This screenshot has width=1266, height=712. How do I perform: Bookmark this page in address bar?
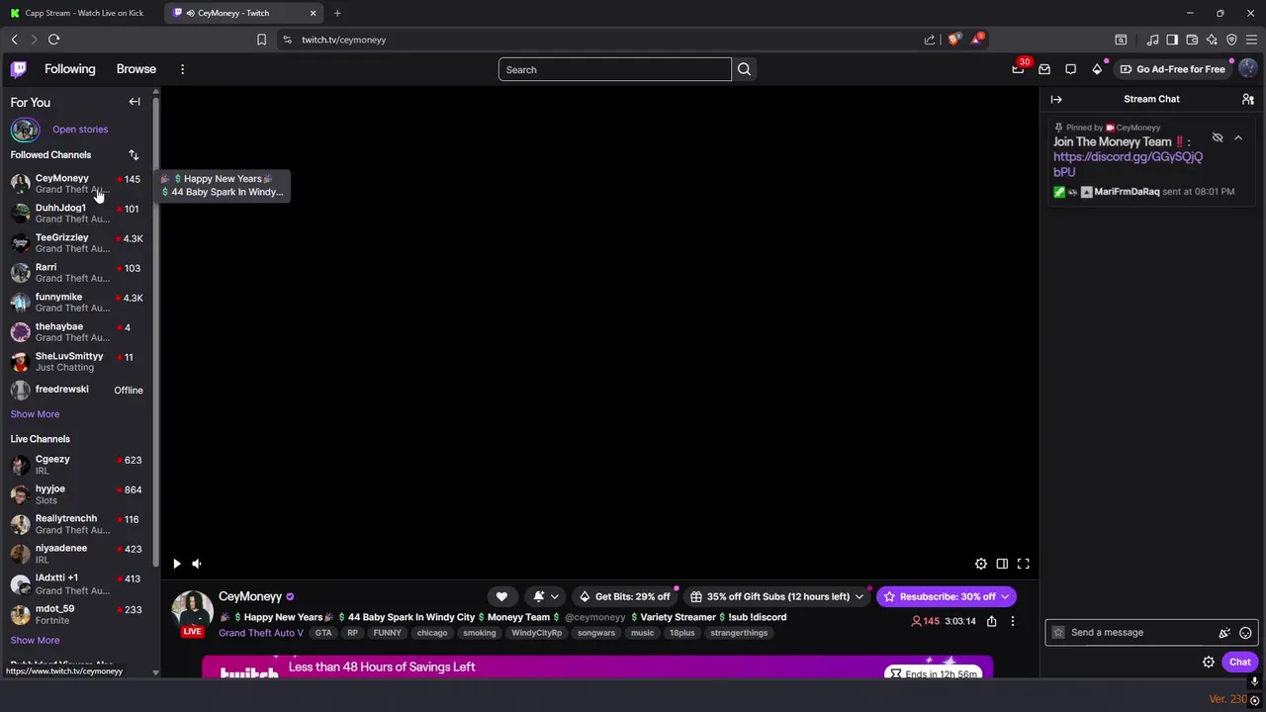click(x=261, y=40)
